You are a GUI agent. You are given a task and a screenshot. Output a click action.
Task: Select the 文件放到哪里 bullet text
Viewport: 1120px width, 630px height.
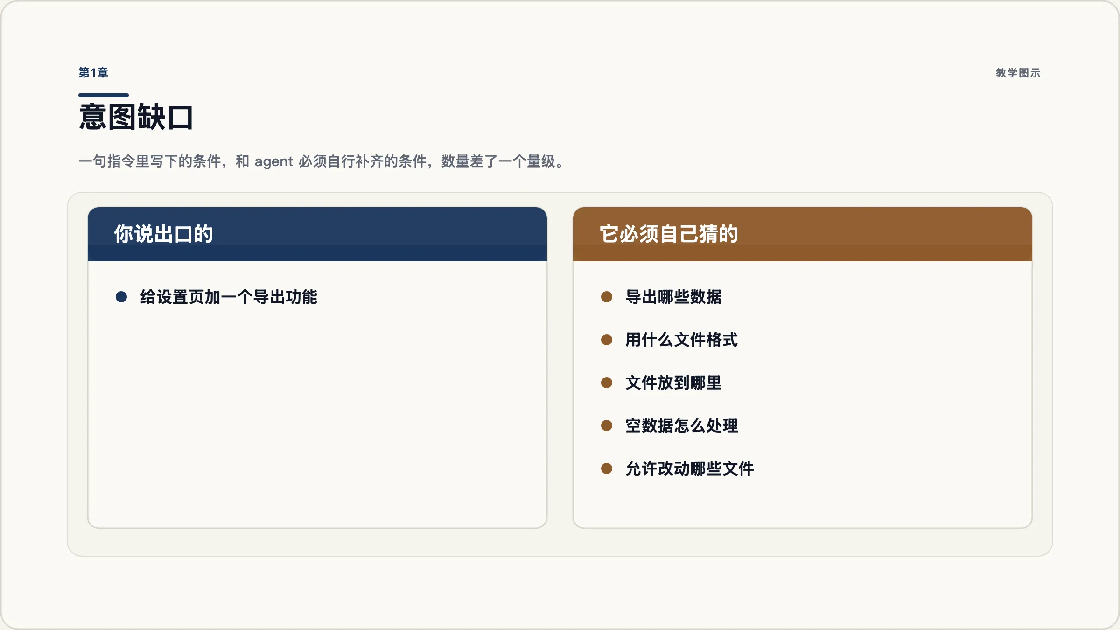[x=673, y=383]
